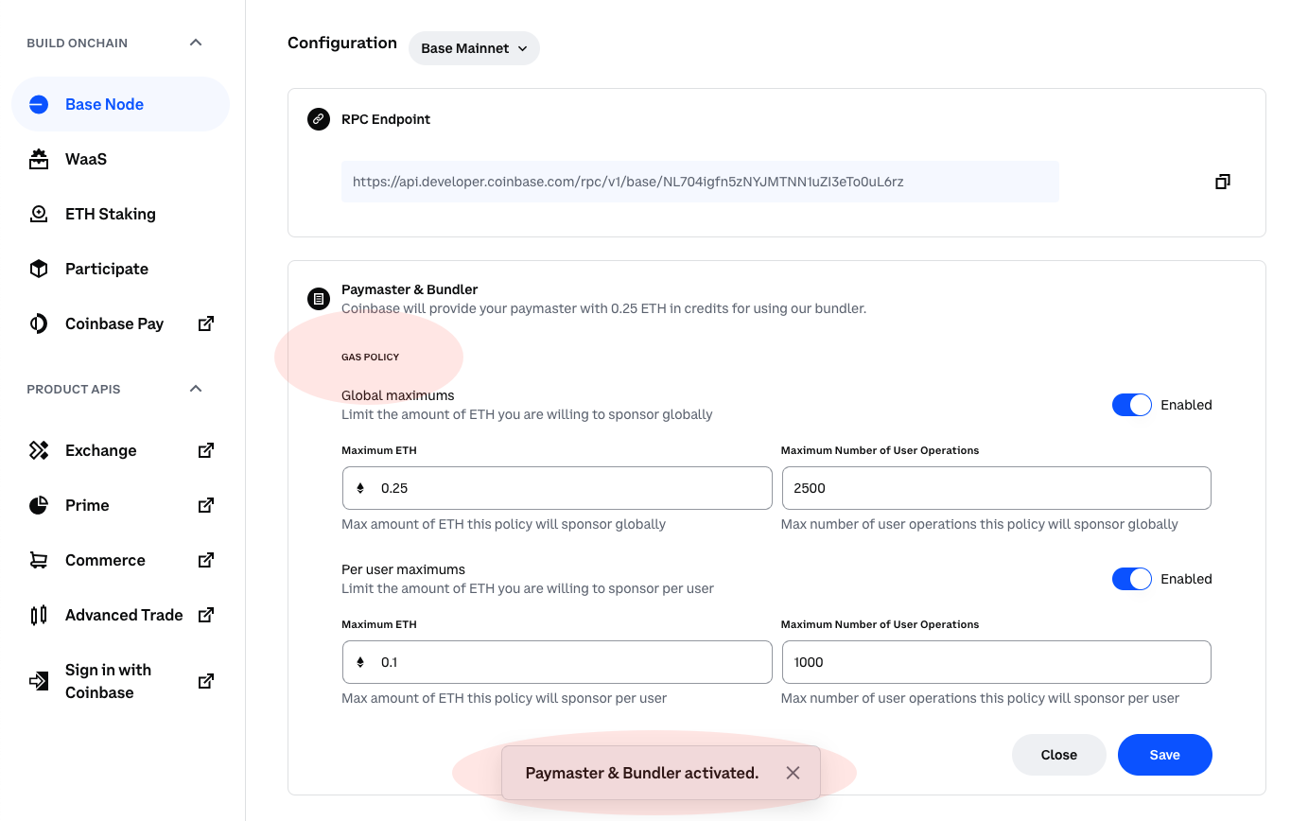The image size is (1308, 821).
Task: Open the Base Mainnet network dropdown
Action: pos(474,48)
